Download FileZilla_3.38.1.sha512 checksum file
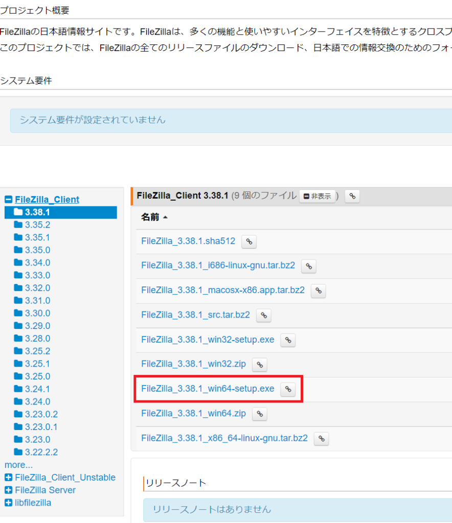 [x=188, y=241]
